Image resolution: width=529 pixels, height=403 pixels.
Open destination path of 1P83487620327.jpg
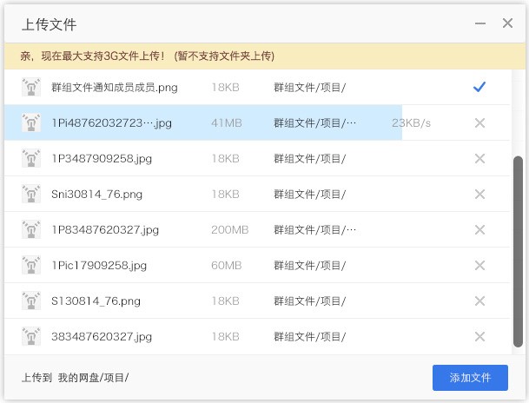coord(314,230)
